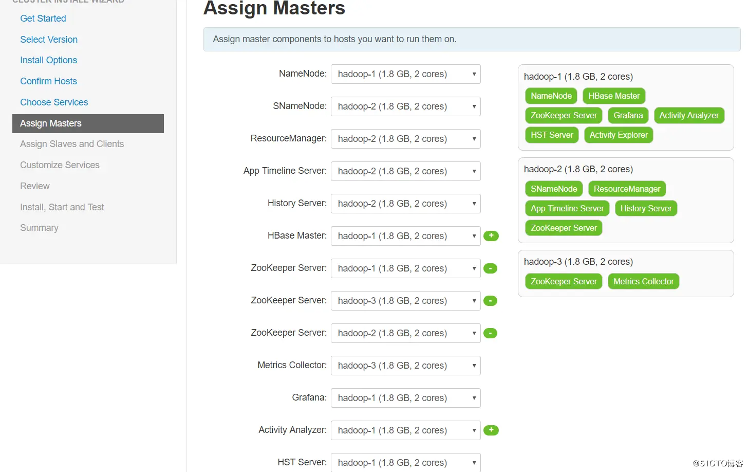Remove the ZooKeeper Server assigned to hadoop-3
Viewport: 748px width, 472px height.
[x=491, y=301]
